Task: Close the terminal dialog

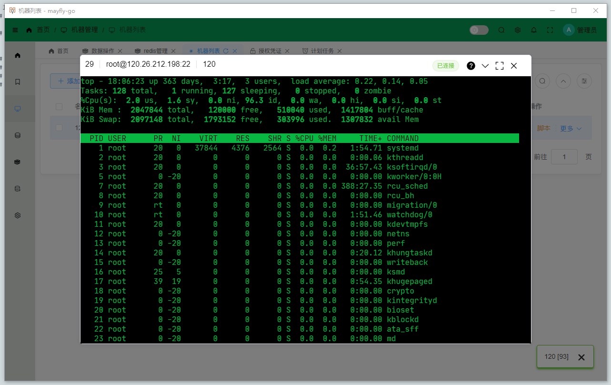Action: pyautogui.click(x=514, y=66)
